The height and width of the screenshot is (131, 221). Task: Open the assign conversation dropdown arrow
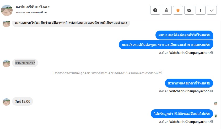[x=46, y=13]
